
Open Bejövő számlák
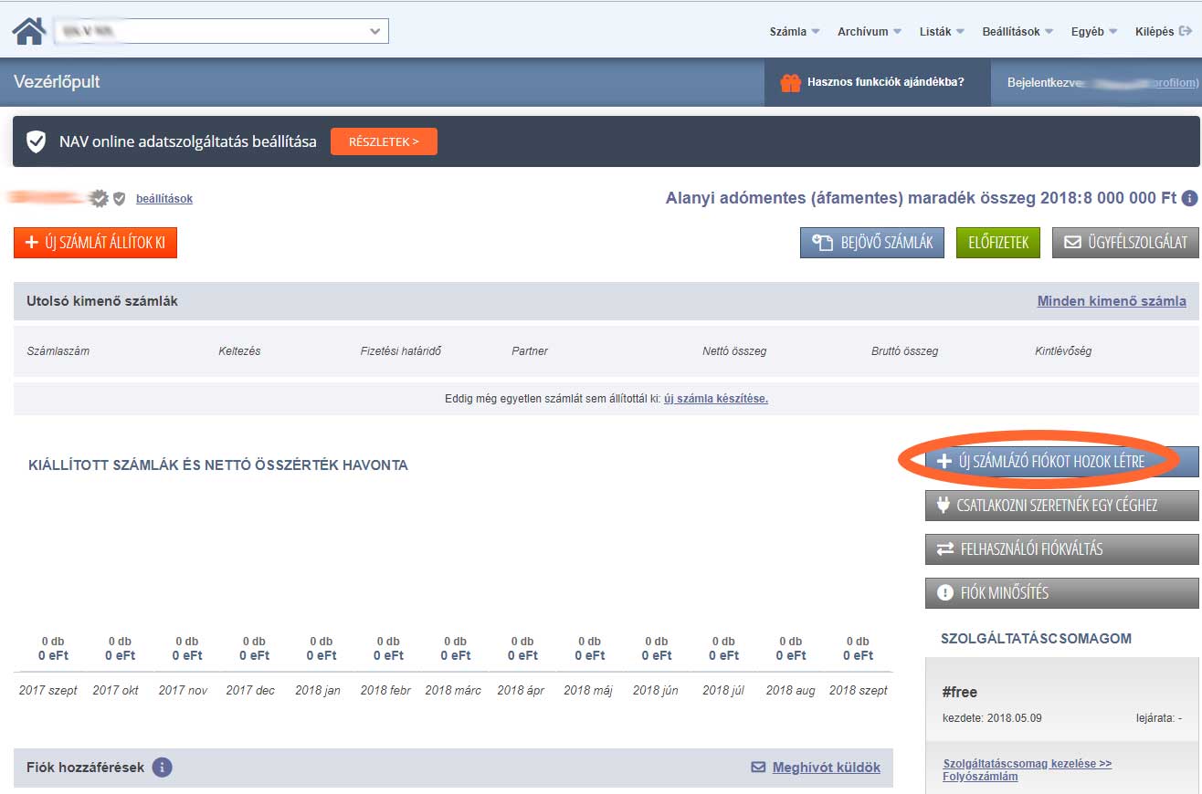coord(871,243)
